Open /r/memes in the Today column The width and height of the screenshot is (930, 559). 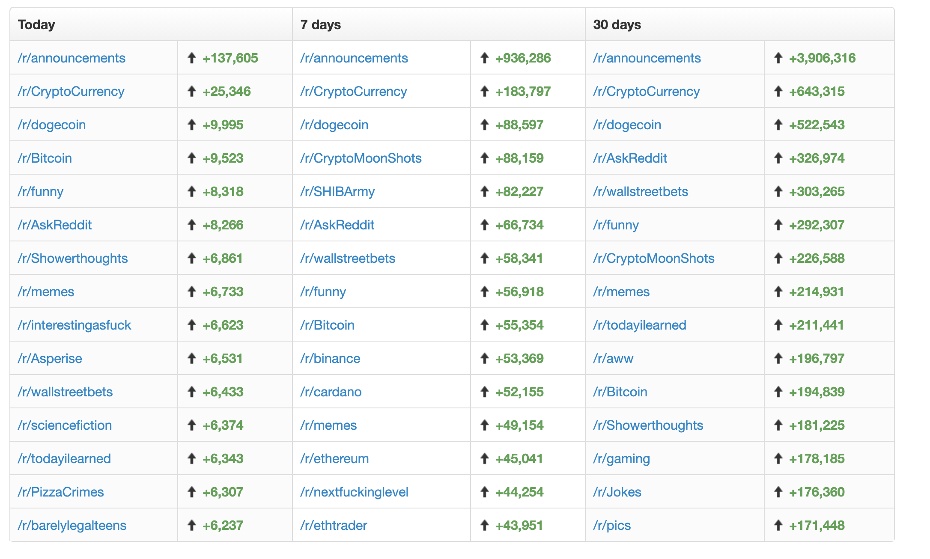pyautogui.click(x=46, y=291)
